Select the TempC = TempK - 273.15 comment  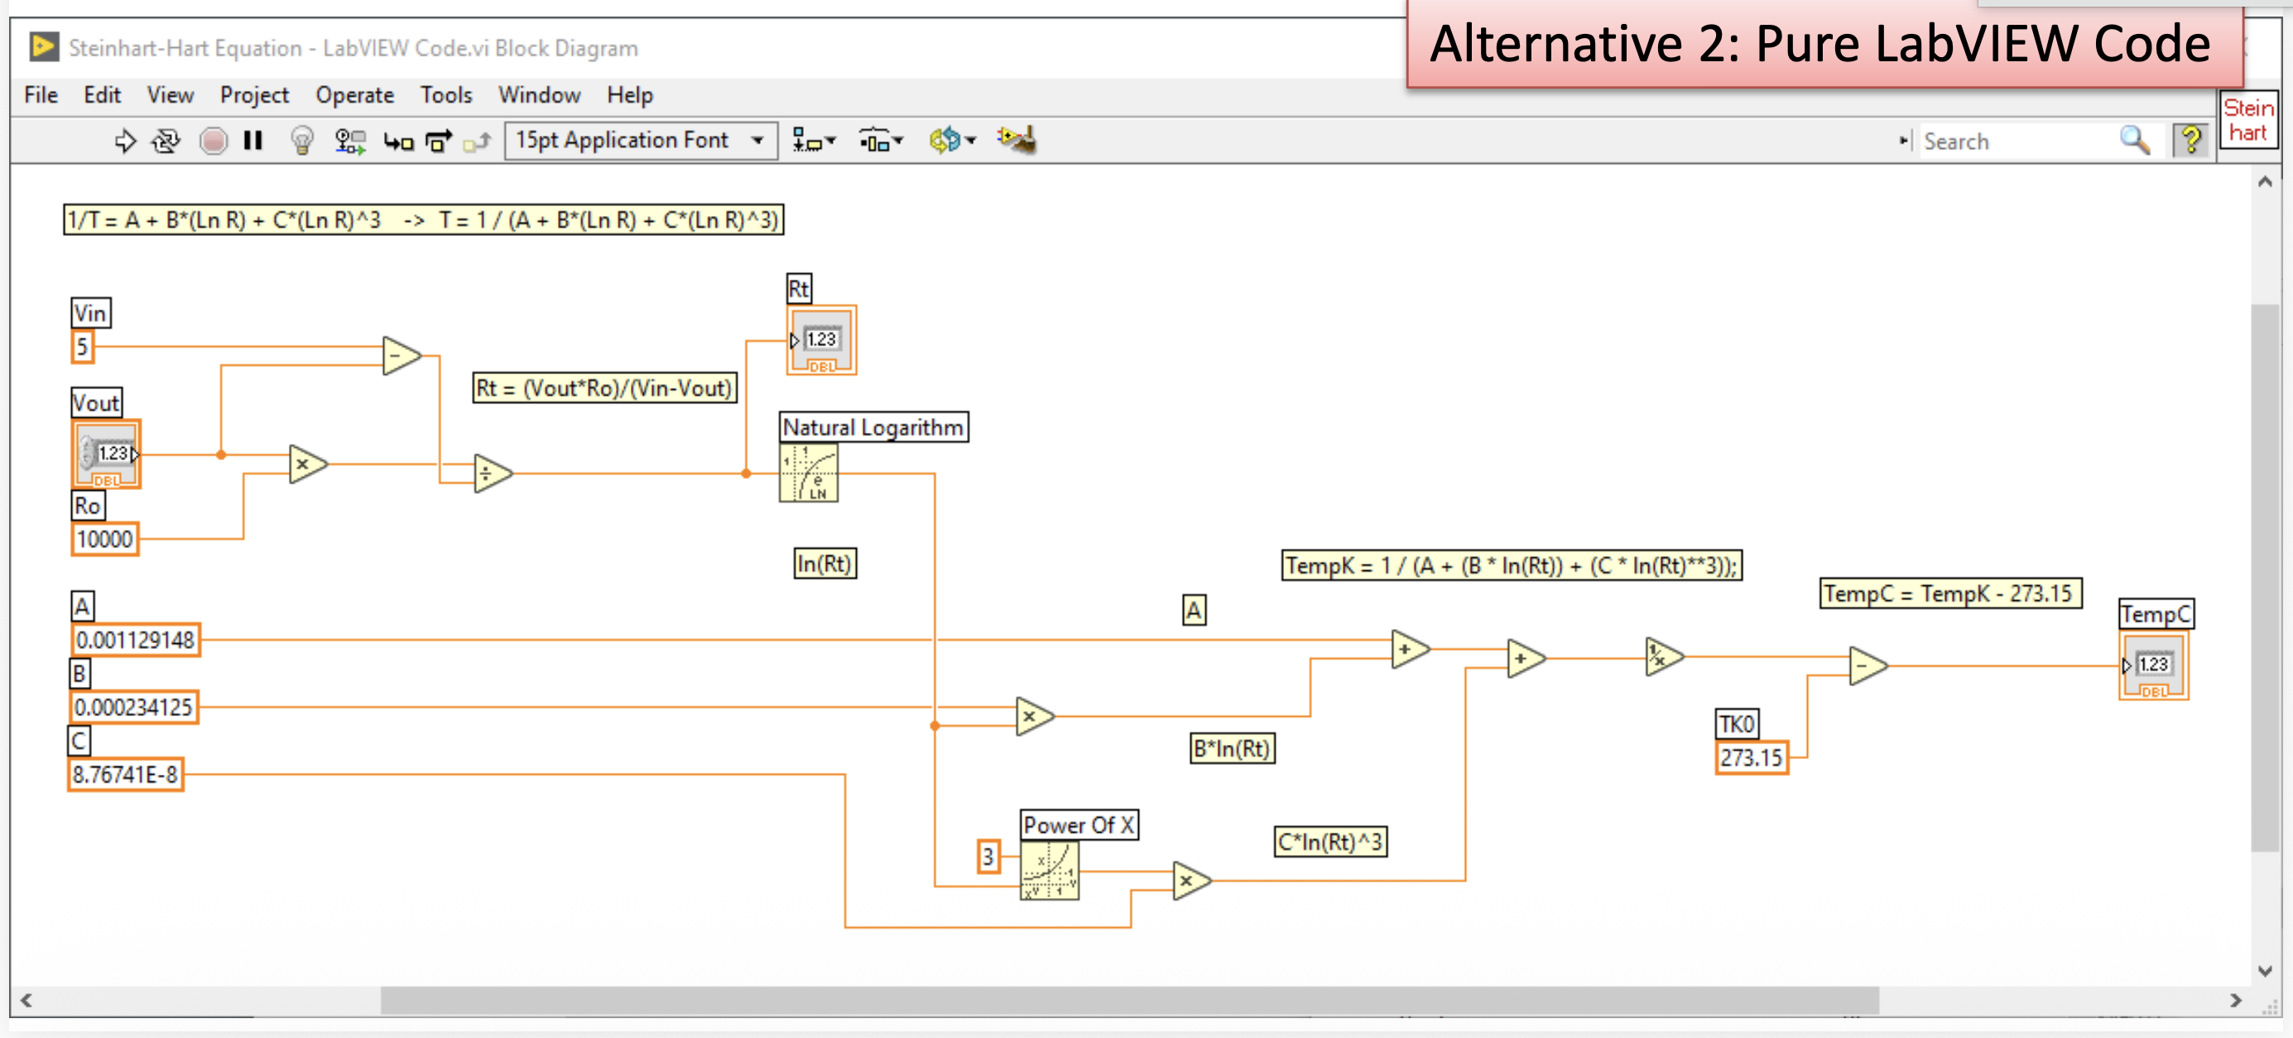coord(1950,593)
